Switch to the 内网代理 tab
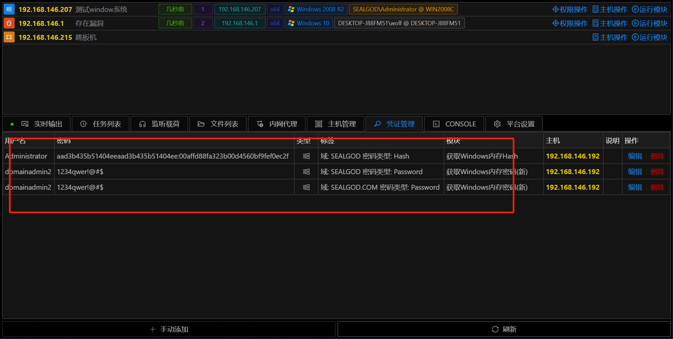This screenshot has width=673, height=339. pos(277,124)
